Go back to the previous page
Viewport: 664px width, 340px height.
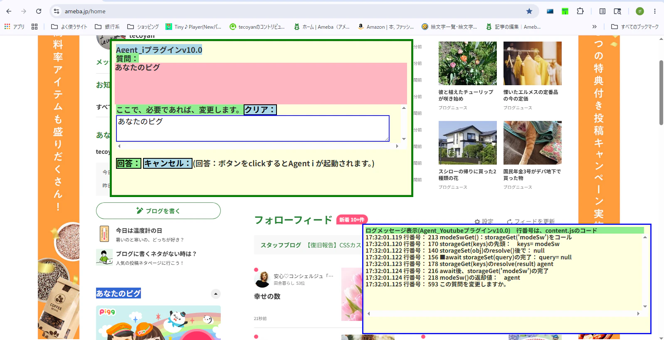(x=9, y=11)
